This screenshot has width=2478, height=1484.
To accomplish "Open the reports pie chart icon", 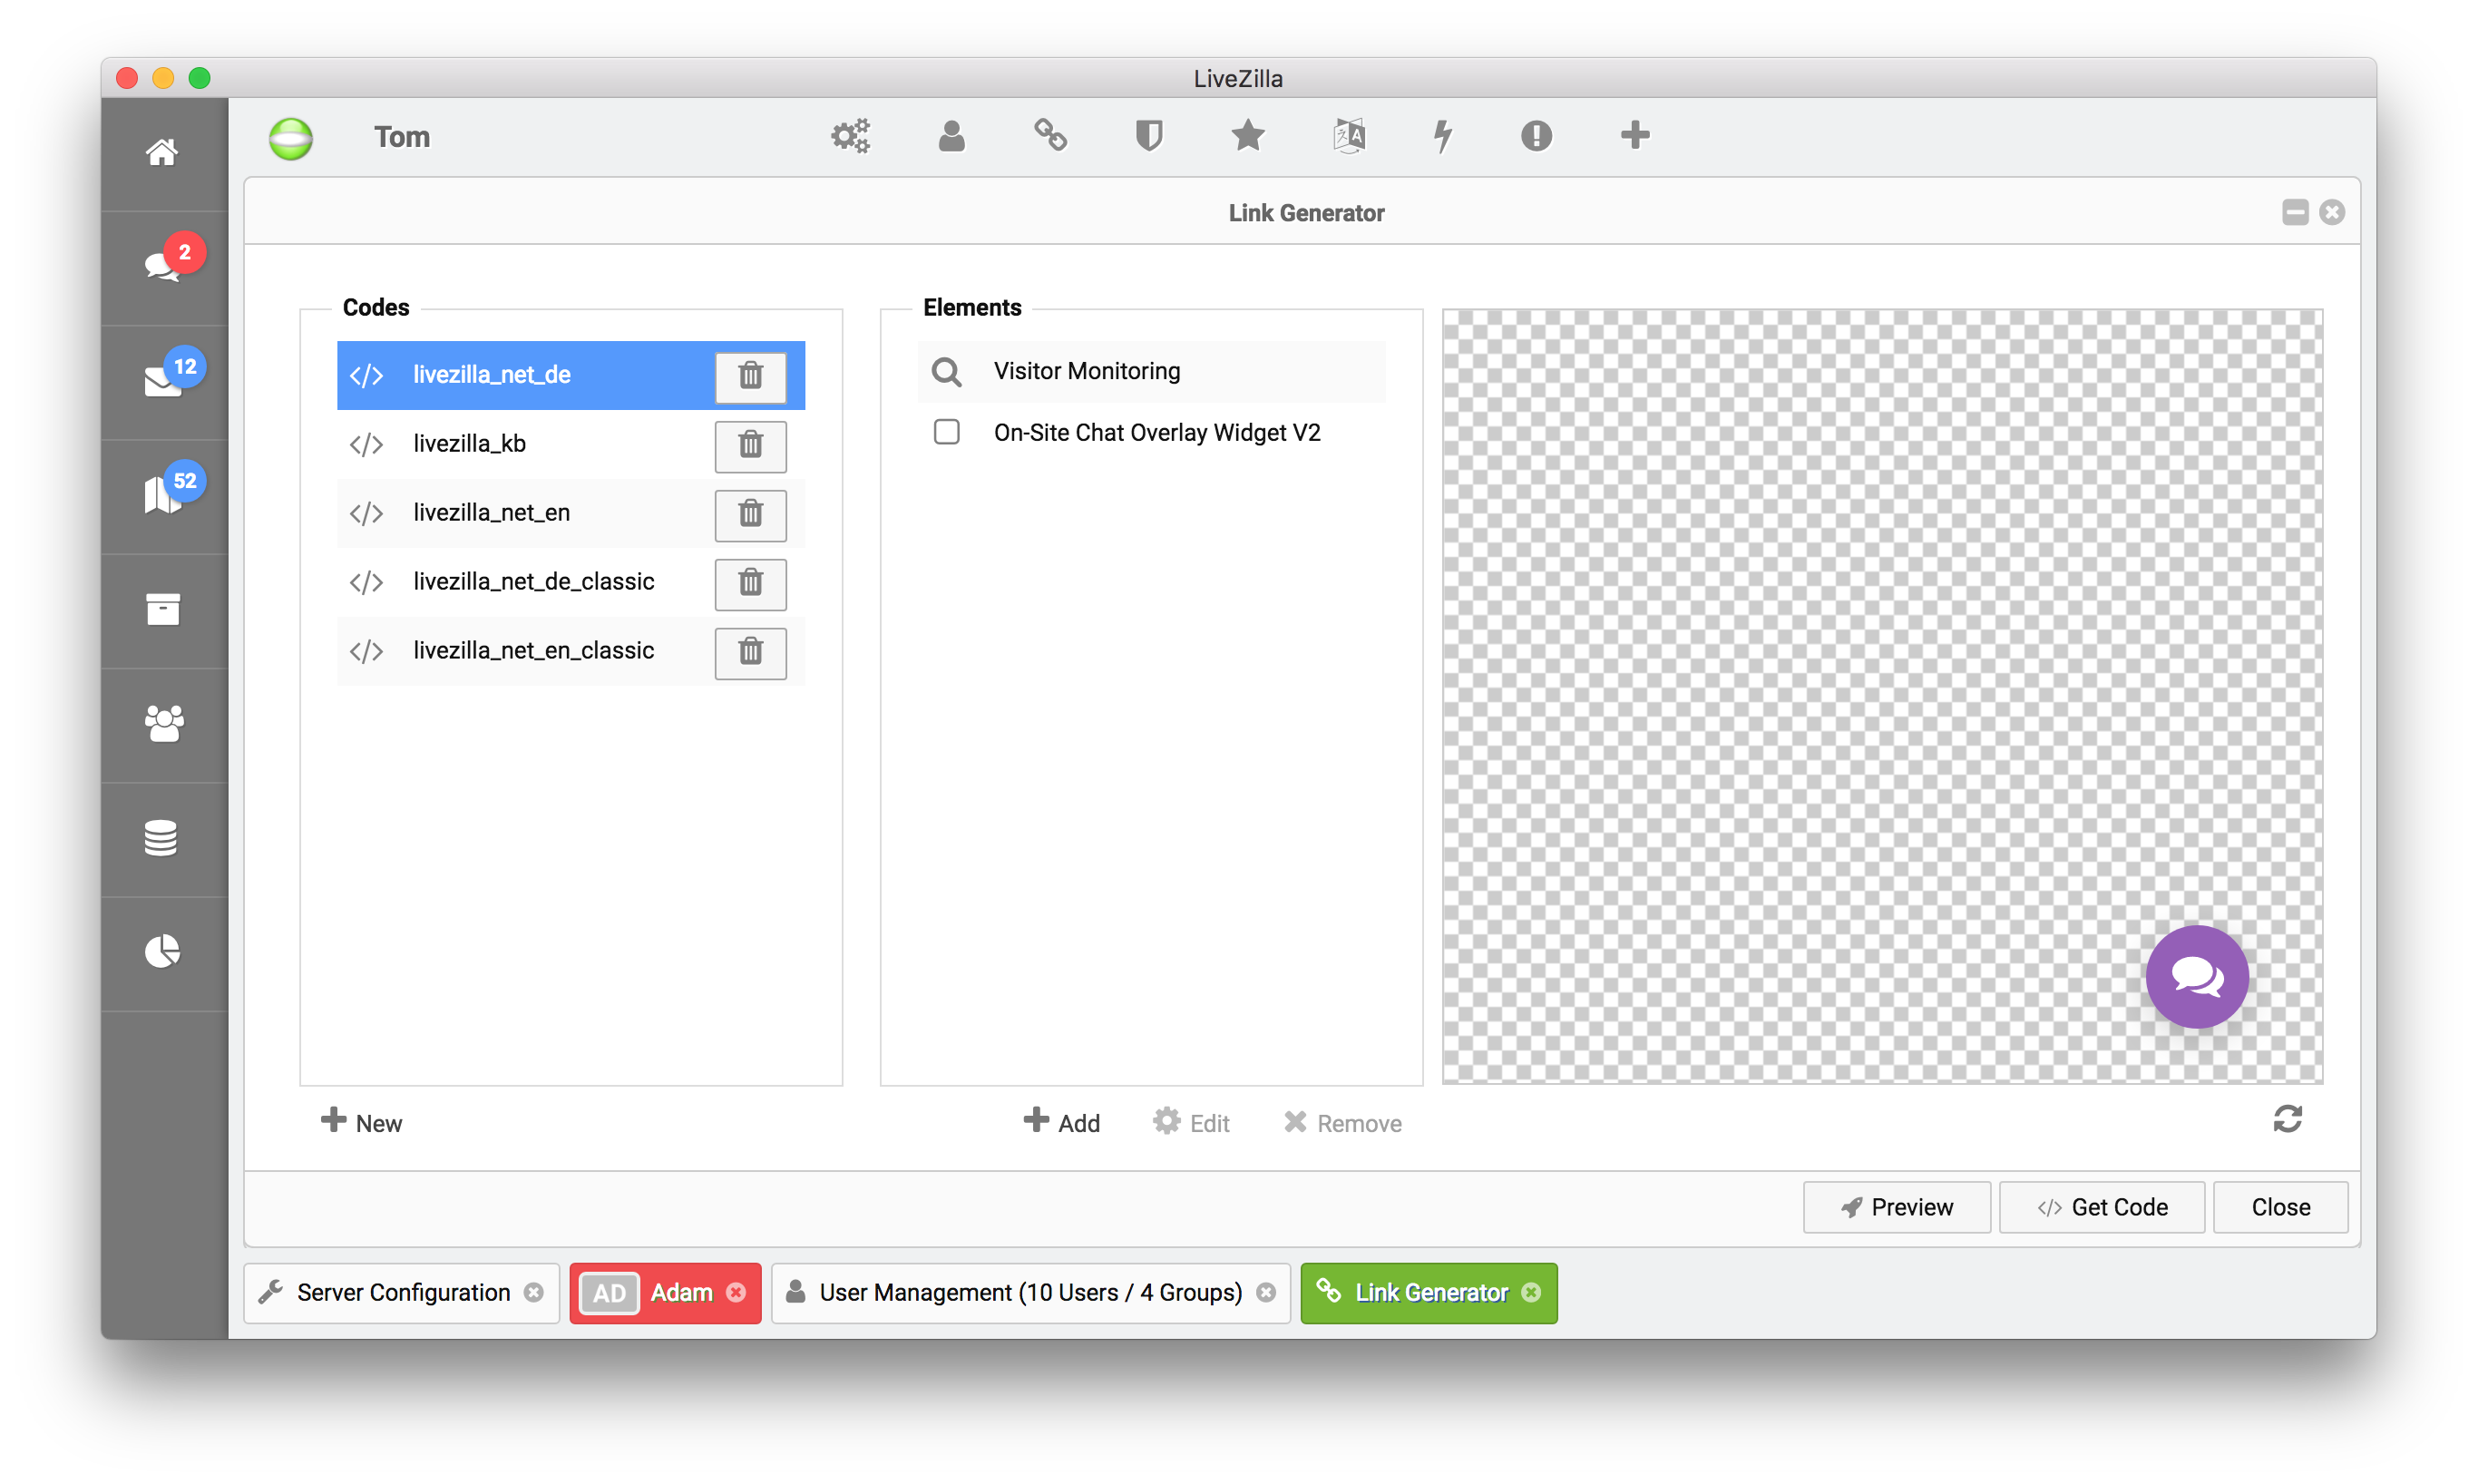I will (162, 951).
